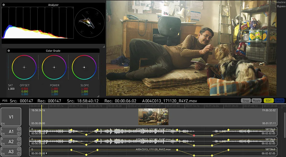
Task: Click the Offset color wheel center point
Action: (x=24, y=67)
